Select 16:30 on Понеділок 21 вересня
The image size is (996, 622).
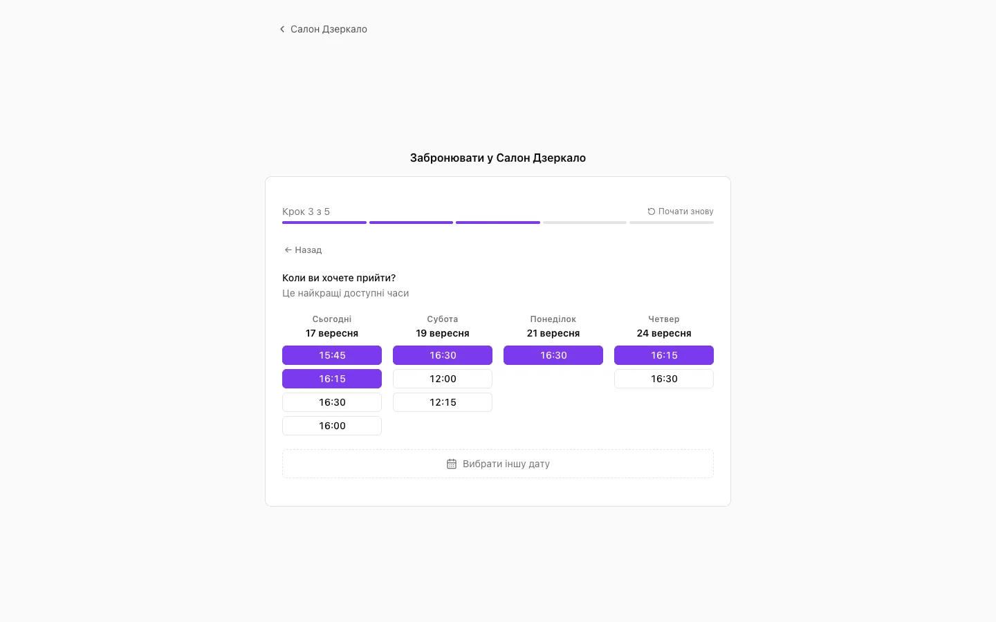[553, 355]
